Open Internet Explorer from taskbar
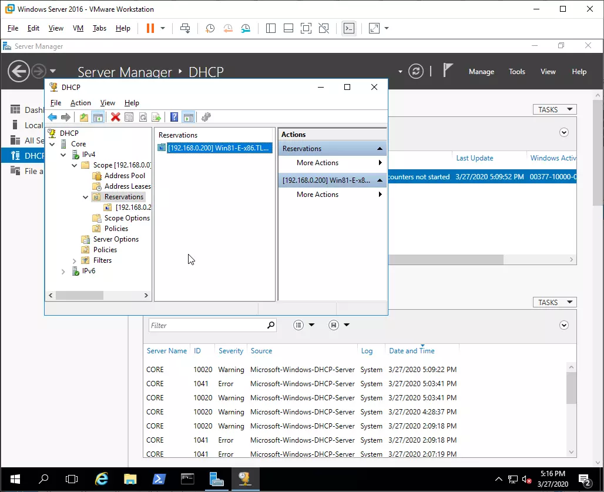Viewport: 604px width, 492px height. pyautogui.click(x=102, y=479)
